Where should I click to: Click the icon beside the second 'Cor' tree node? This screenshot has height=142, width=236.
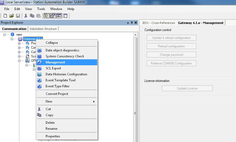click(x=28, y=52)
